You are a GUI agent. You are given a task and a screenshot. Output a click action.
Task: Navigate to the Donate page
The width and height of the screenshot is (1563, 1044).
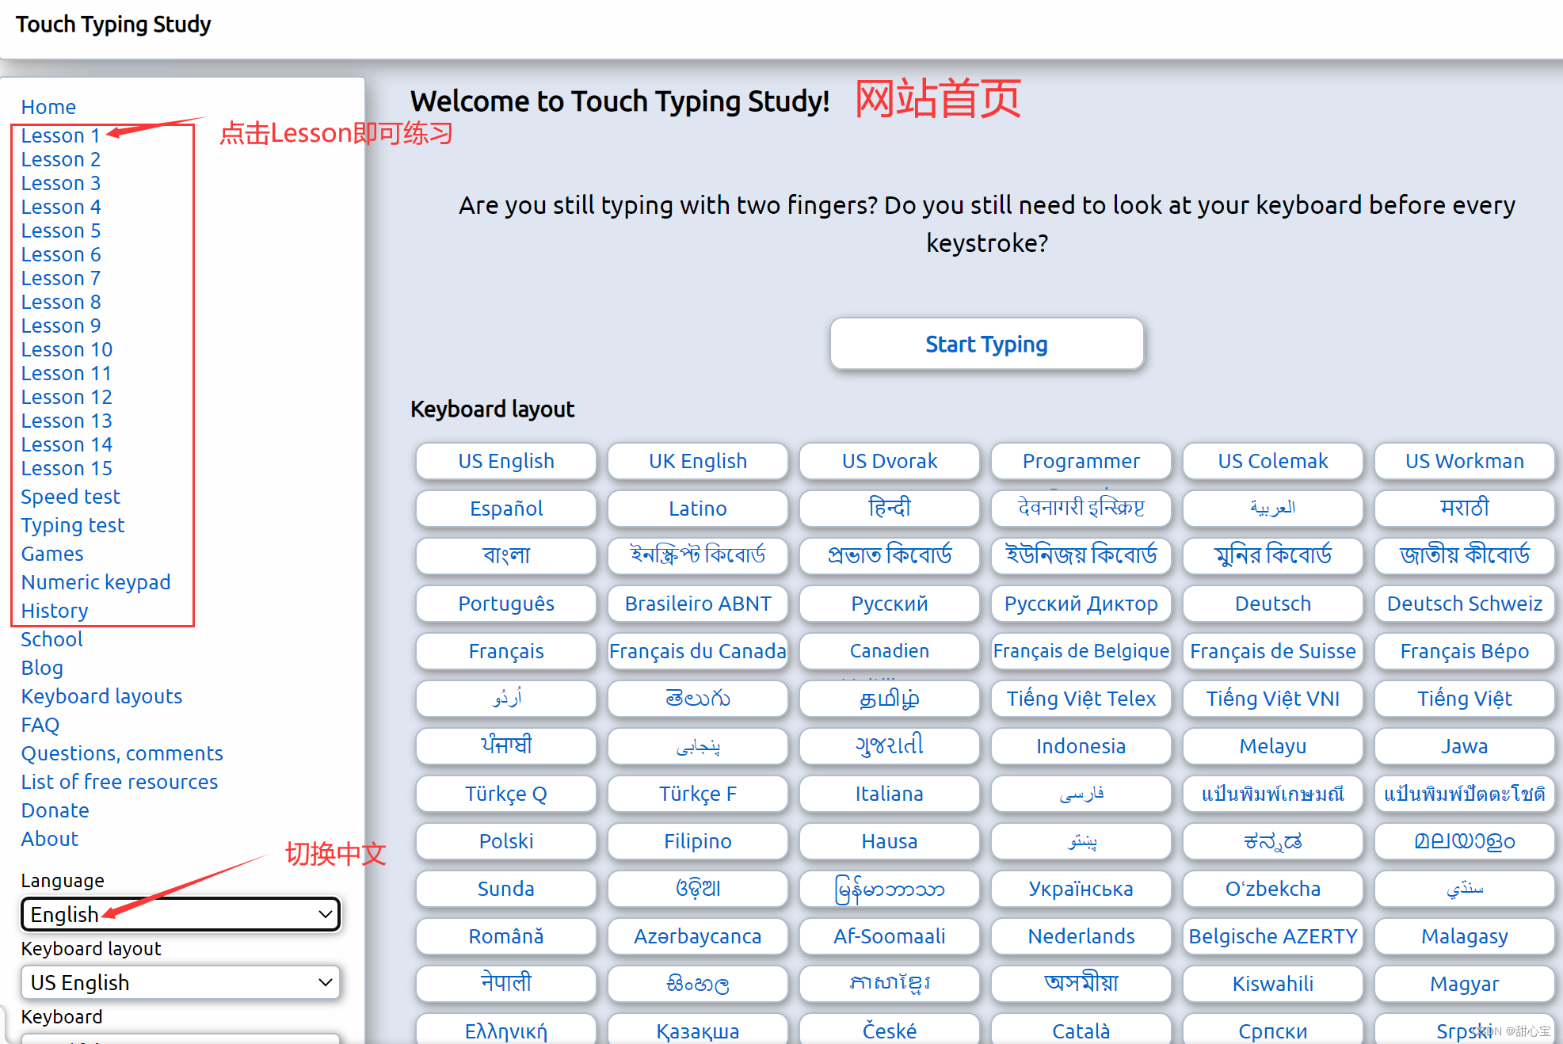[55, 810]
